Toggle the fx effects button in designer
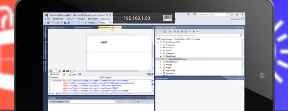Image resolution: width=288 pixels, height=111 pixels. [60, 71]
